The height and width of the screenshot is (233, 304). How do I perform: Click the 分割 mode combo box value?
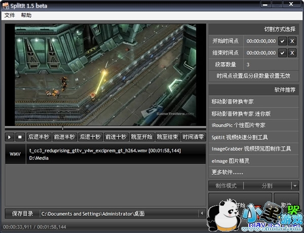coord(268,186)
